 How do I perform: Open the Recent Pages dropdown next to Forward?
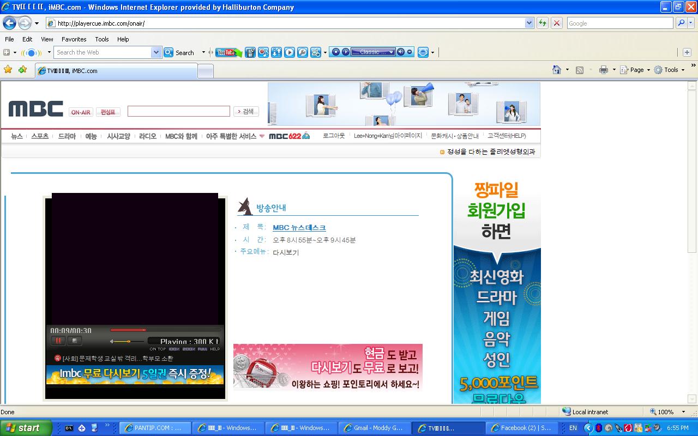[x=37, y=23]
